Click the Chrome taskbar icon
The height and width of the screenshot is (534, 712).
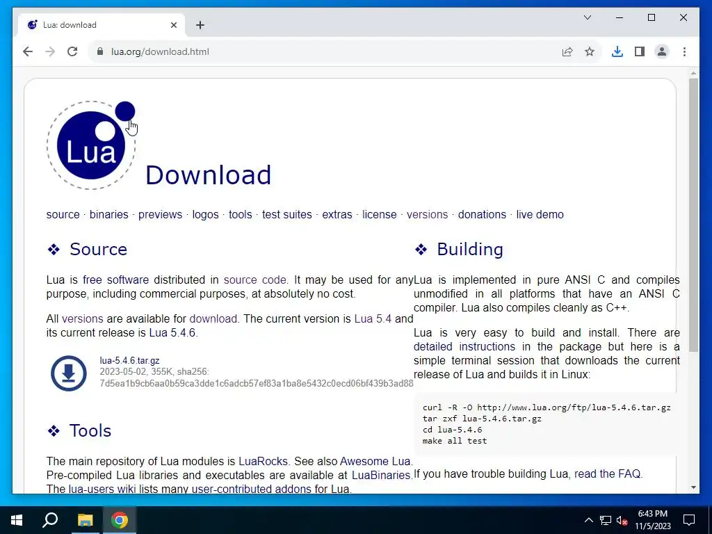tap(120, 520)
